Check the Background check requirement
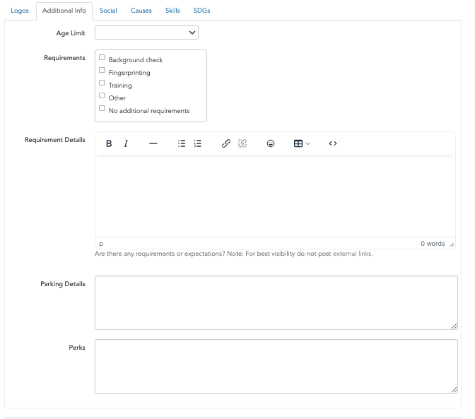This screenshot has width=475, height=419. [x=102, y=57]
